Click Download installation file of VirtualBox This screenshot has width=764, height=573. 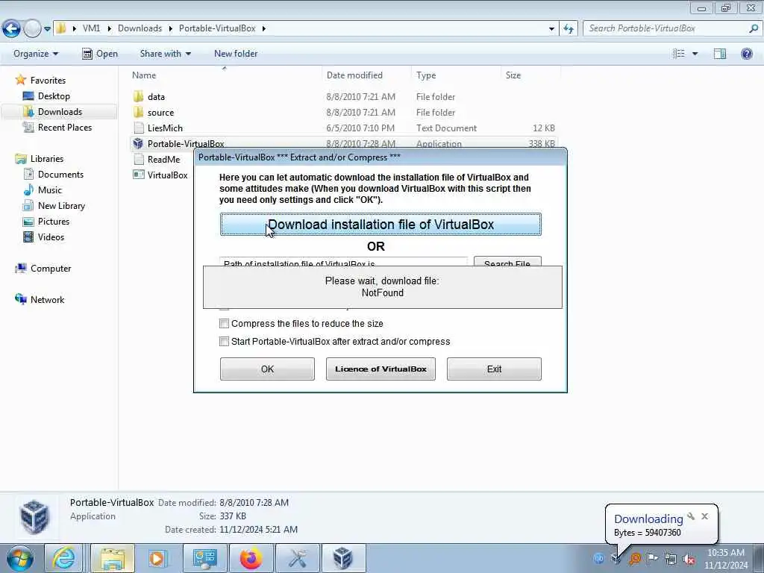(x=381, y=224)
